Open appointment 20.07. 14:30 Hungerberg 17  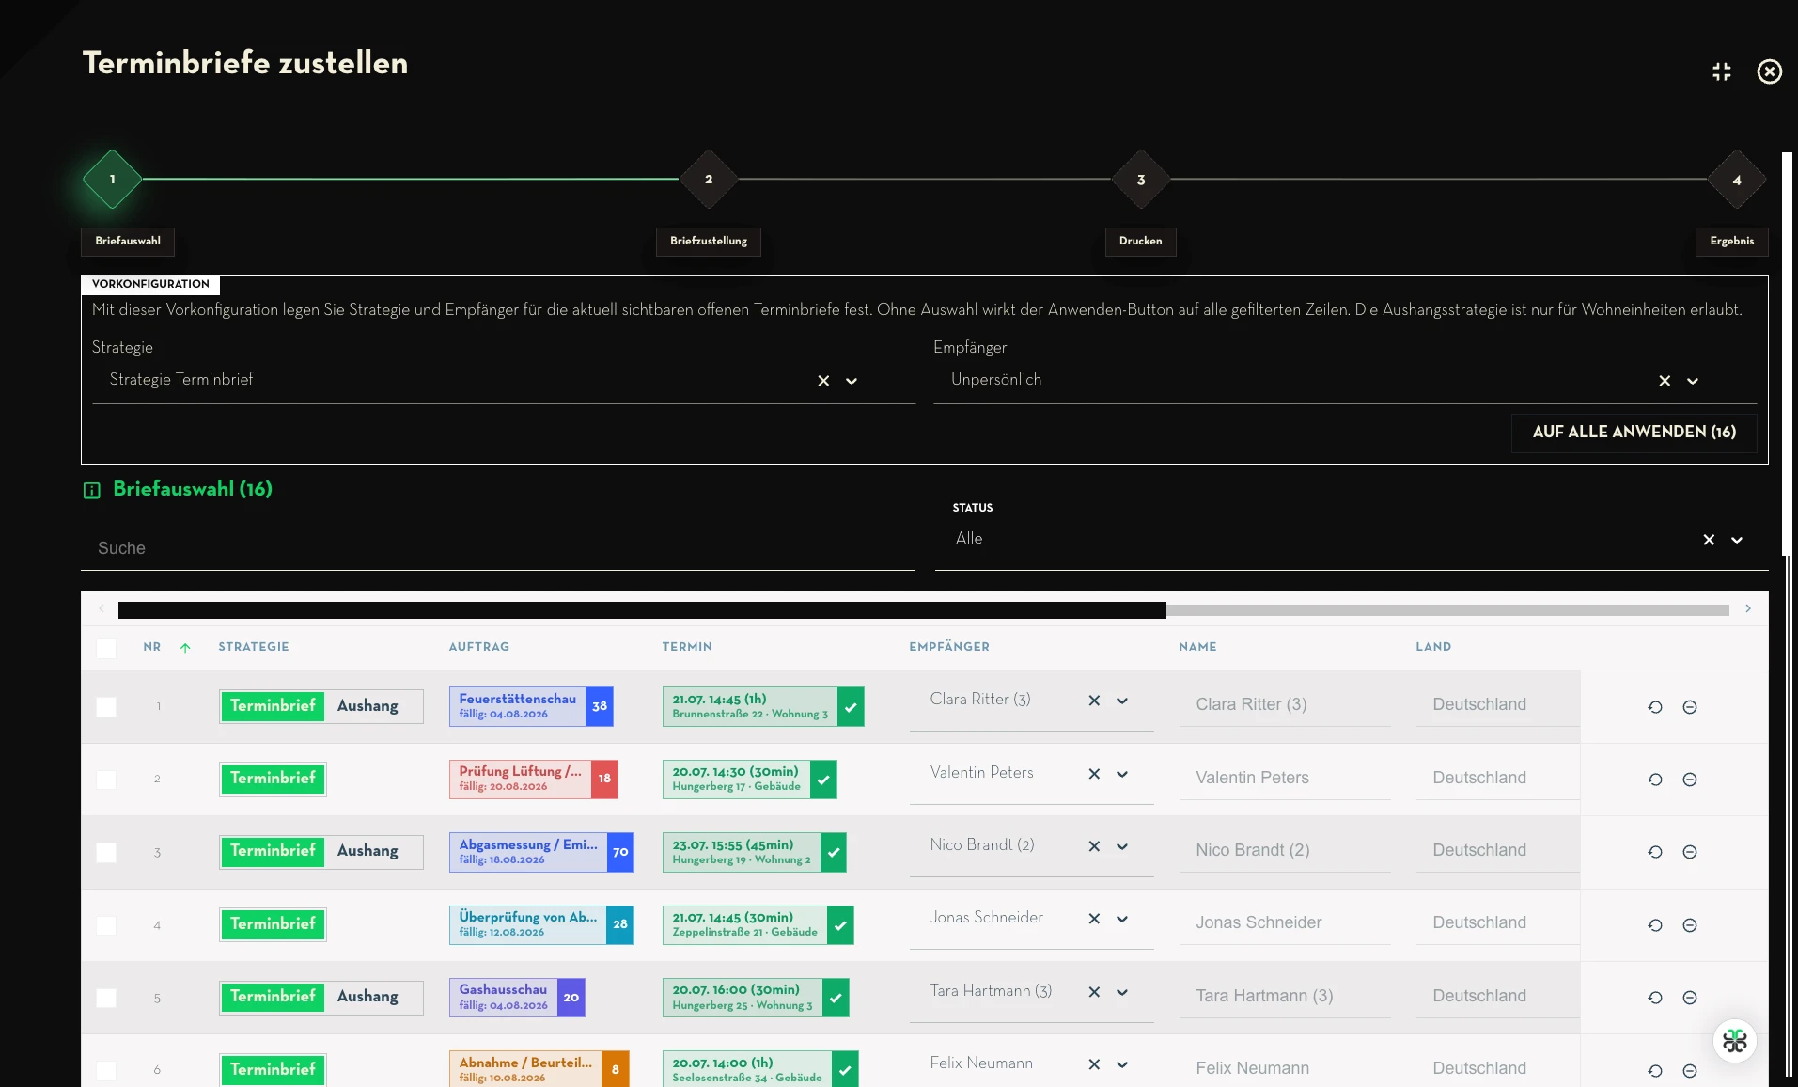coord(749,779)
